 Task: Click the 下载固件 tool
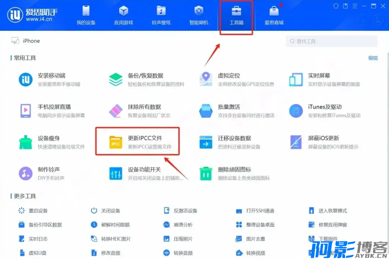pyautogui.click(x=323, y=239)
